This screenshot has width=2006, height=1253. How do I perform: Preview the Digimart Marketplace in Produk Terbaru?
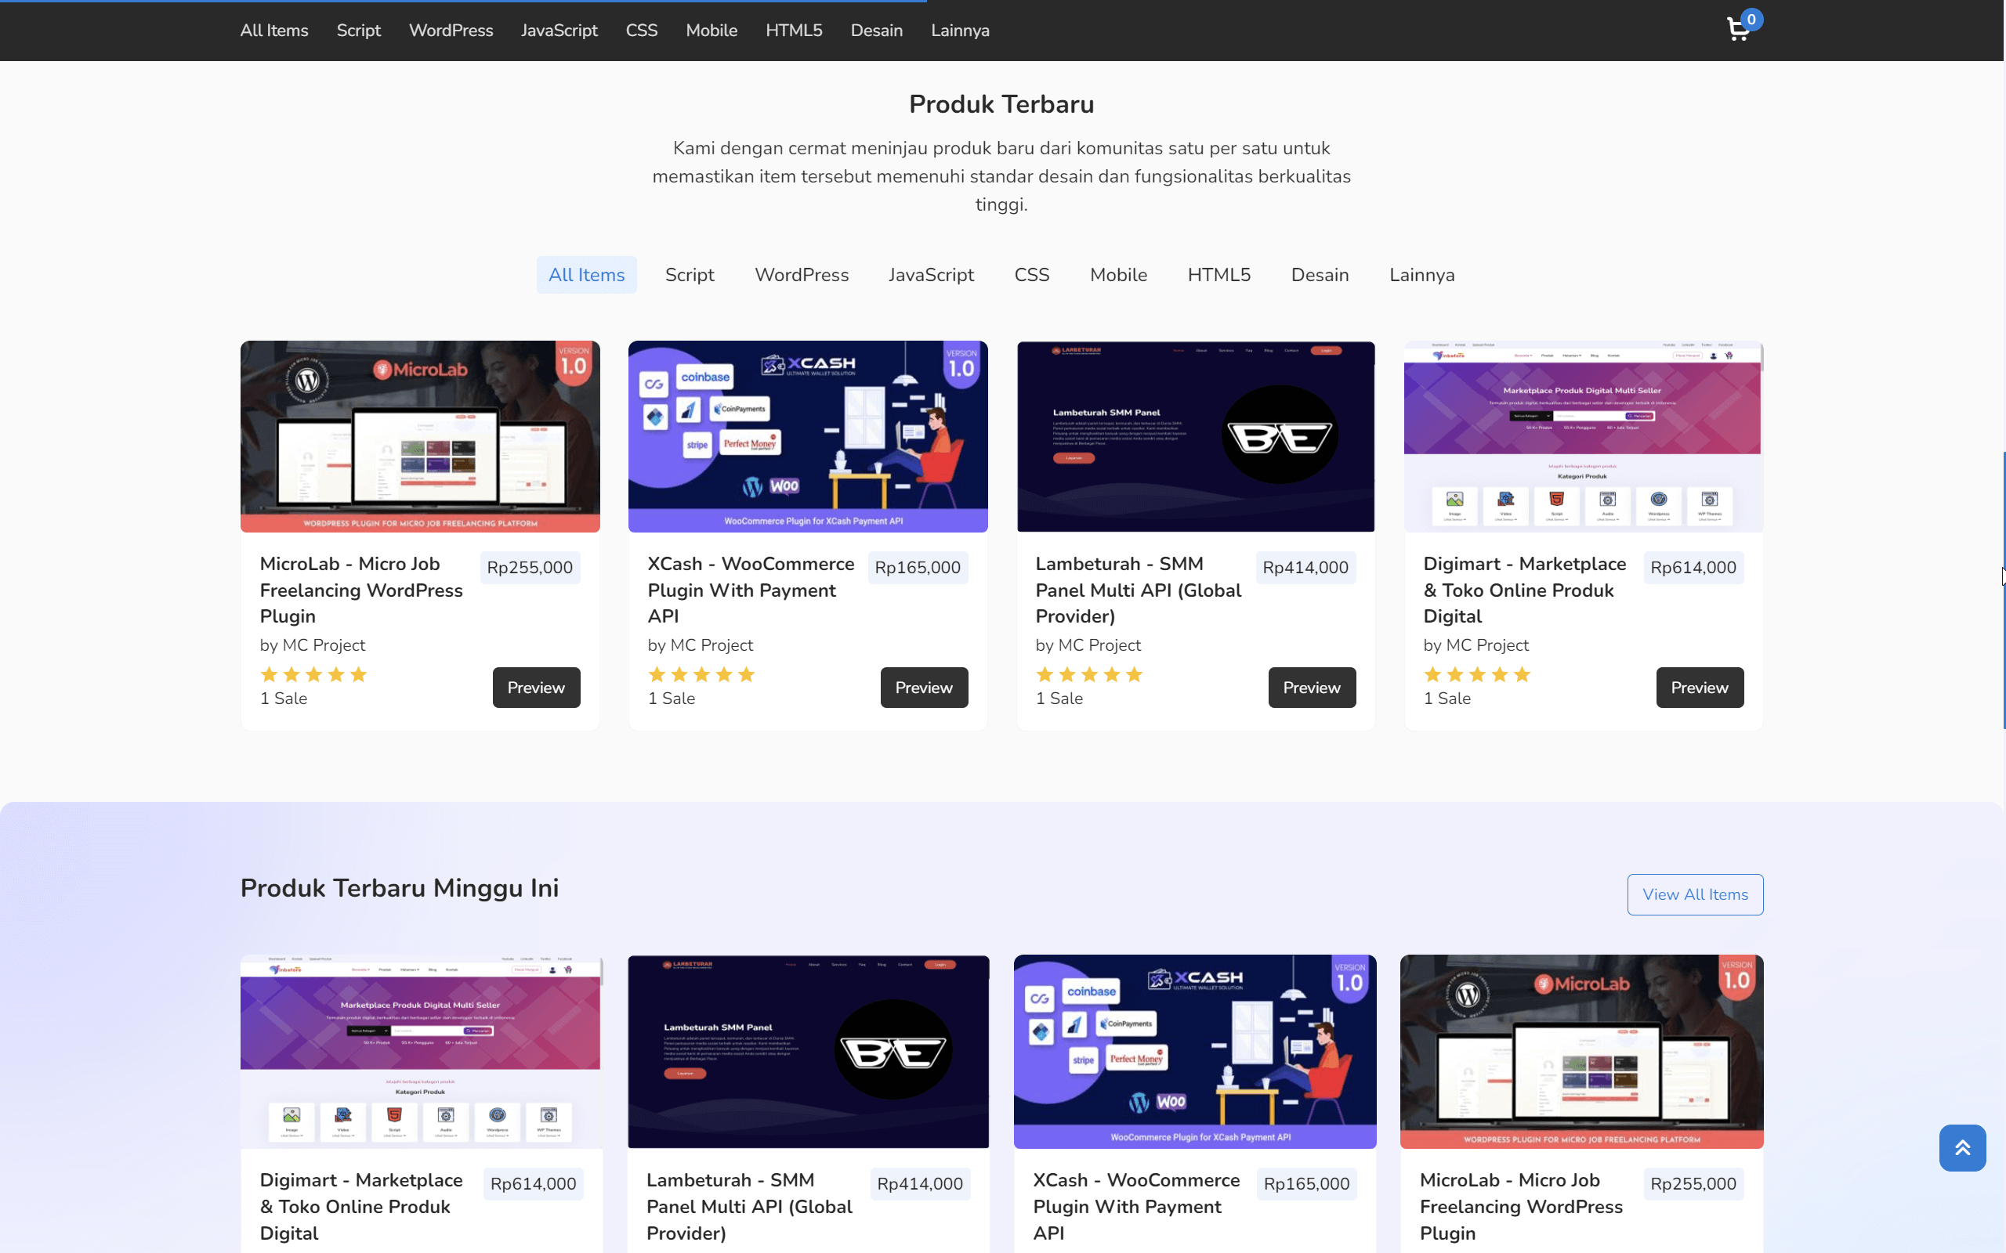coord(1700,687)
